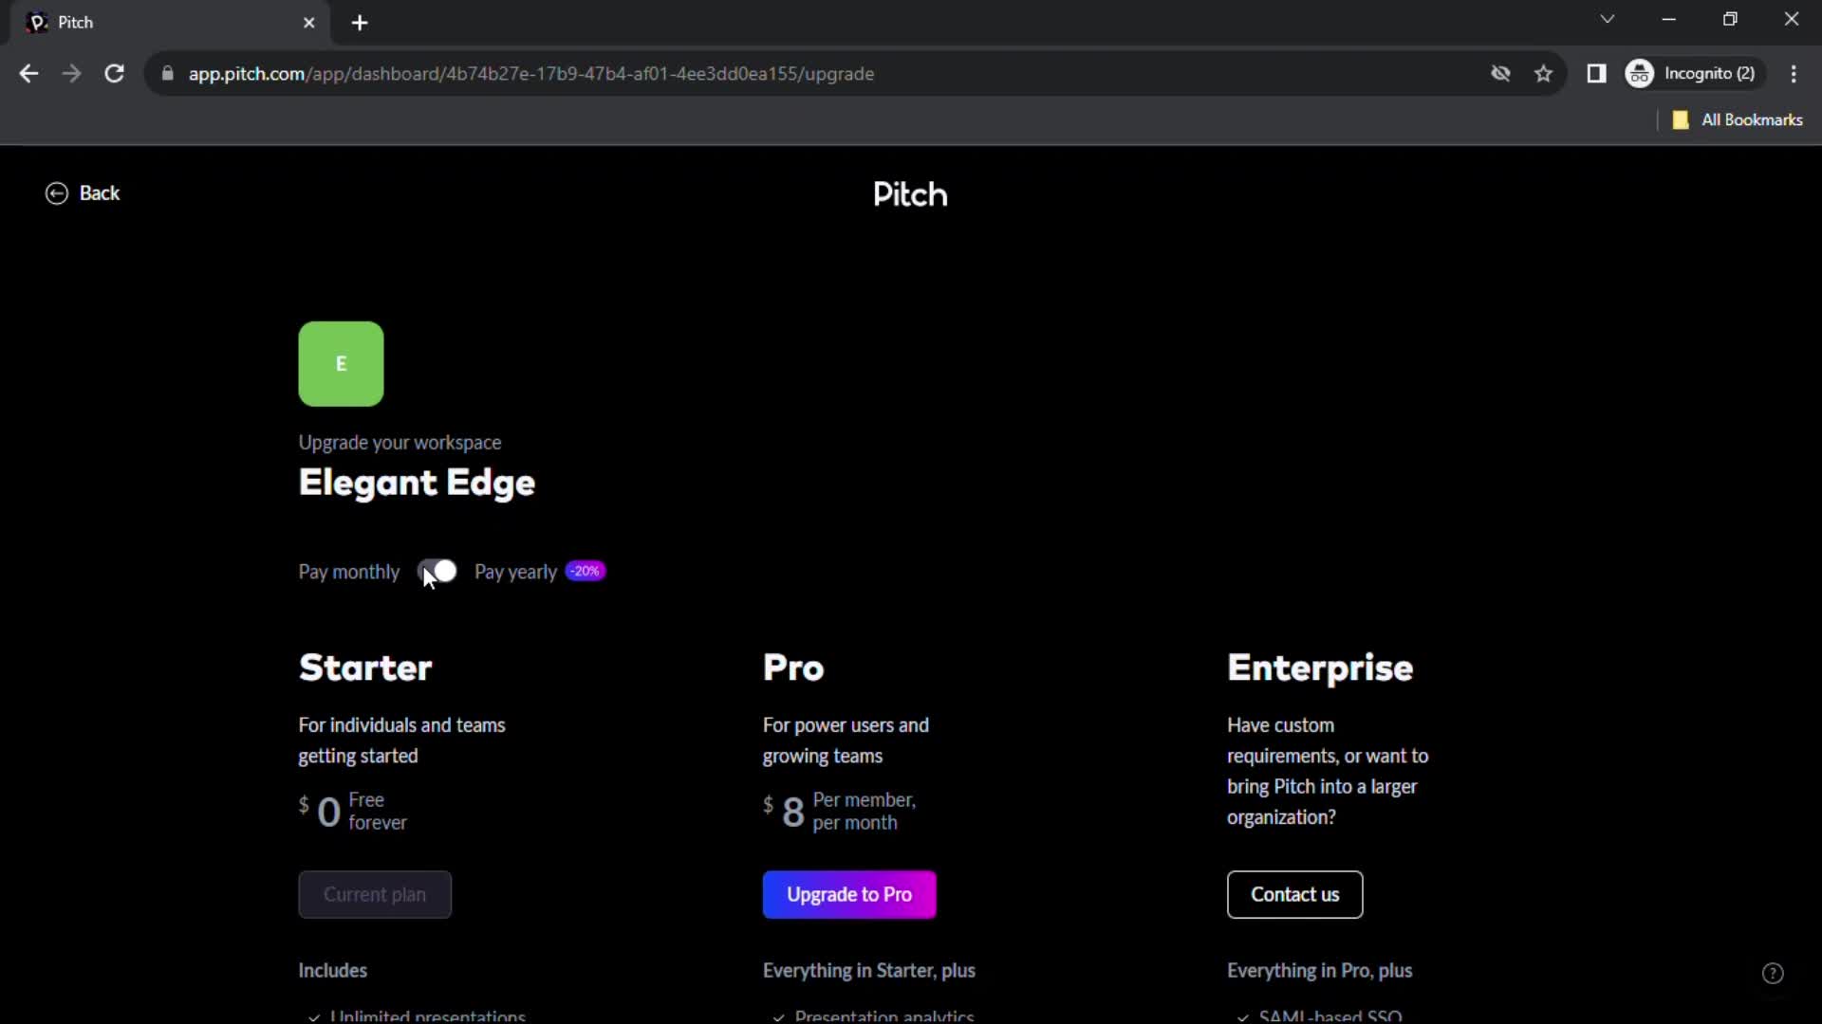The image size is (1822, 1024).
Task: Click the Incognito profile icon
Action: (1639, 72)
